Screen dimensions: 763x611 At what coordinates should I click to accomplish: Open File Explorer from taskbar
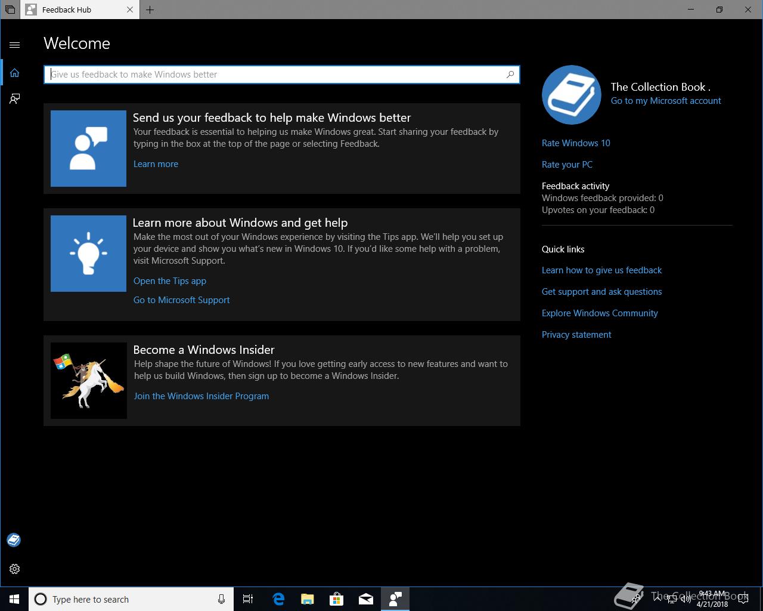click(x=308, y=599)
